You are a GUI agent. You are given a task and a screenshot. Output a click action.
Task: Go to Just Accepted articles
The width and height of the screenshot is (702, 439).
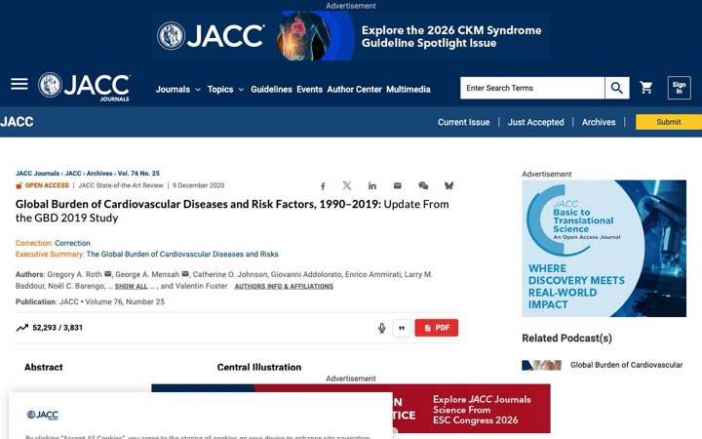[535, 122]
